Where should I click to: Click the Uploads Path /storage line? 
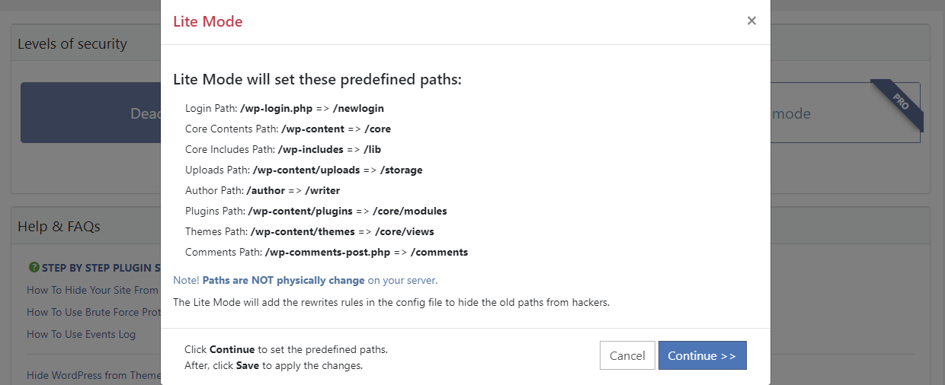coord(303,170)
